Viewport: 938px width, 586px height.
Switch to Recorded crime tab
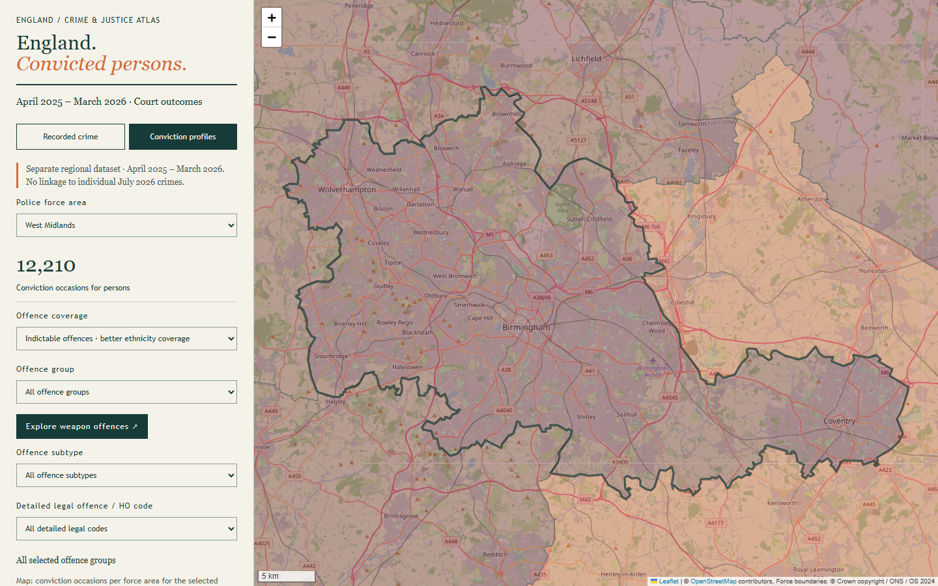pos(70,137)
